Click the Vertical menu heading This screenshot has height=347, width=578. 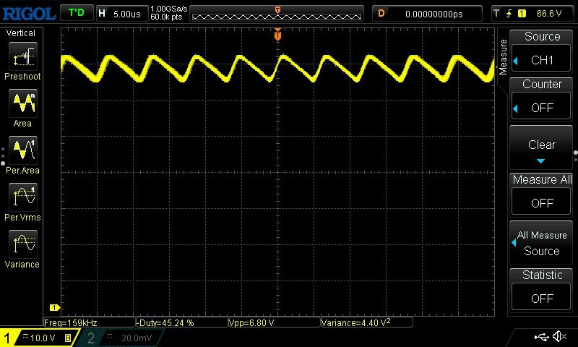point(21,33)
